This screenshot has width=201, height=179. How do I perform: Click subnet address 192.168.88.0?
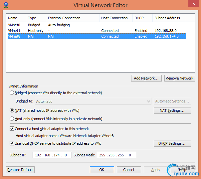(x=166, y=31)
